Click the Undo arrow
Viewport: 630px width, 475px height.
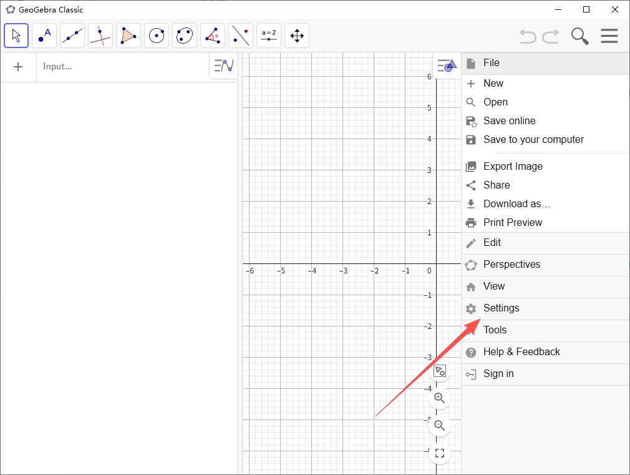click(528, 36)
